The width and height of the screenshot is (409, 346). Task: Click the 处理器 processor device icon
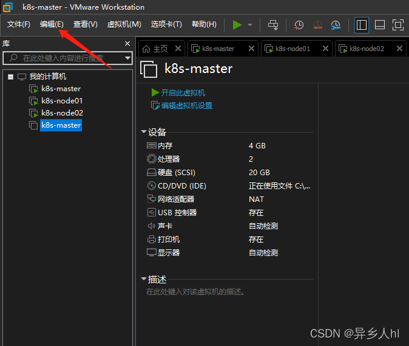point(152,159)
